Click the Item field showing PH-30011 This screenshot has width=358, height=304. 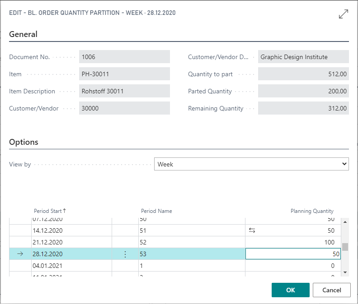pos(124,74)
